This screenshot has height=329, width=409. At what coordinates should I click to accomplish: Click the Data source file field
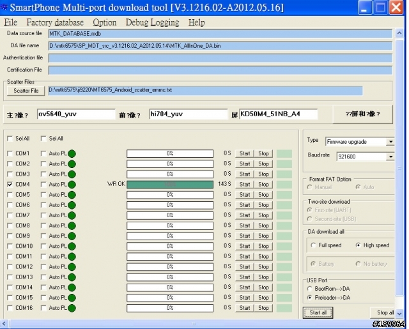220,34
